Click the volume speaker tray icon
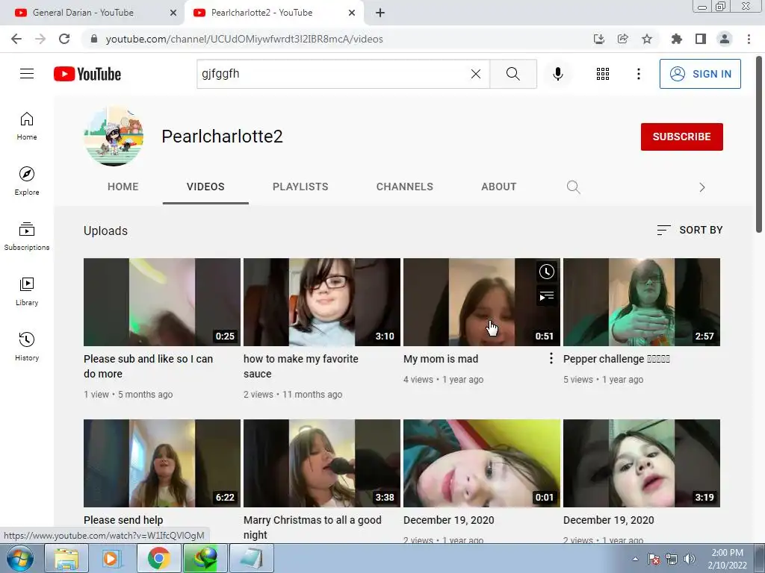765x573 pixels. [690, 559]
